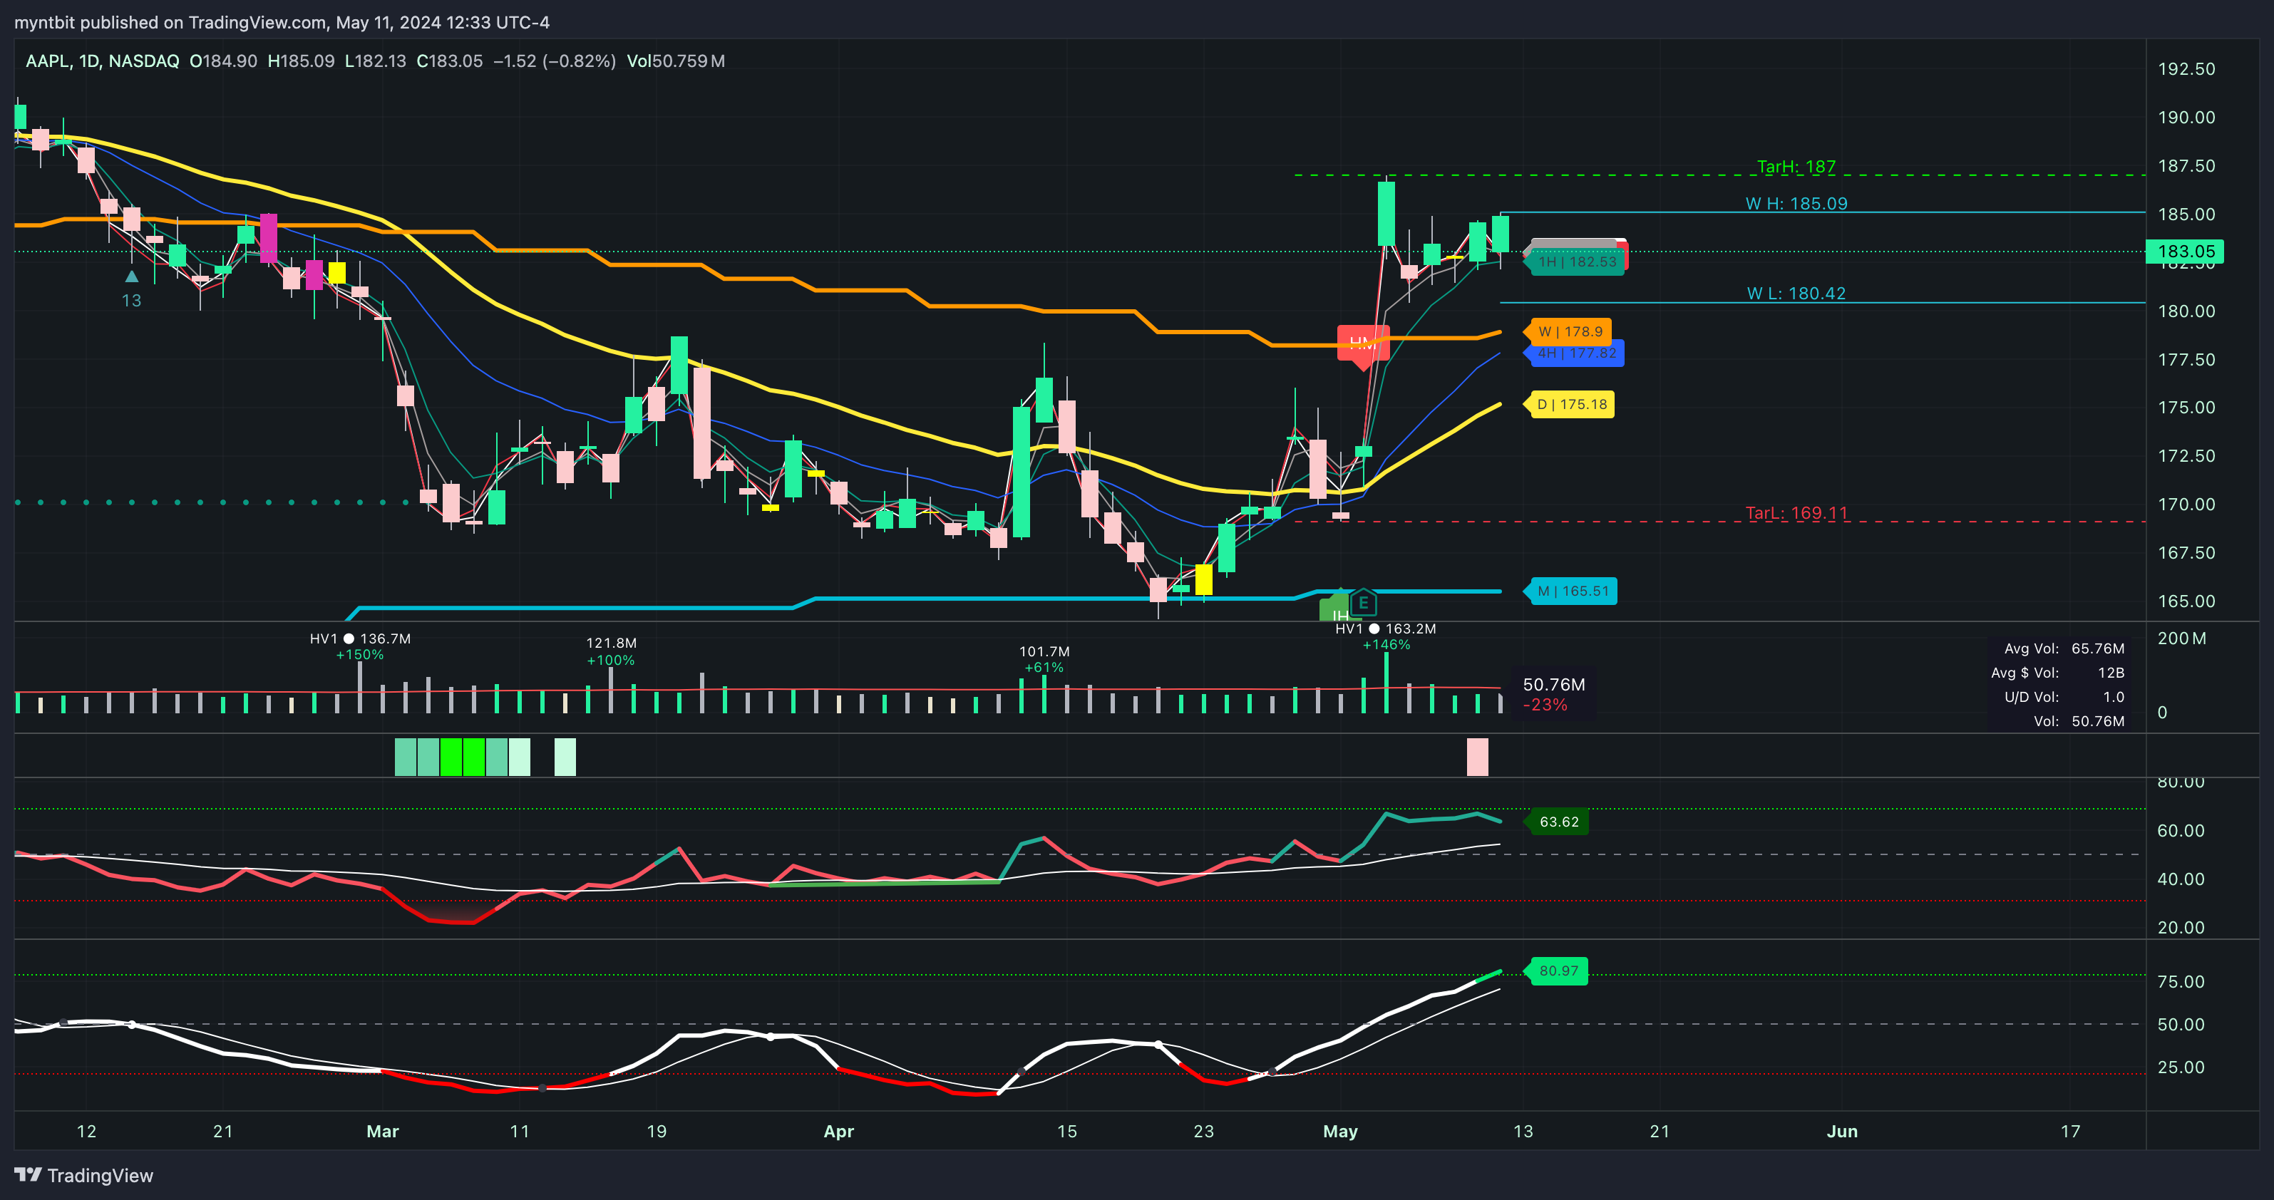Click the C183.05 close value
Screen dimensions: 2274x1200
tap(449, 61)
